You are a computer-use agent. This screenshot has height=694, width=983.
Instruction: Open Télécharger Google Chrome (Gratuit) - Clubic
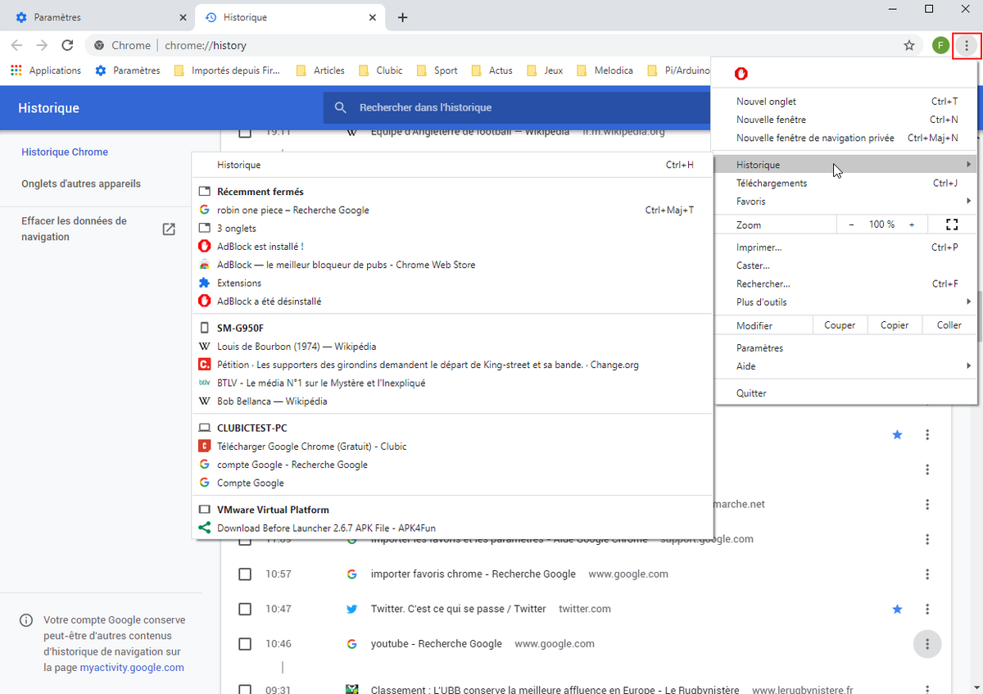[452, 447]
